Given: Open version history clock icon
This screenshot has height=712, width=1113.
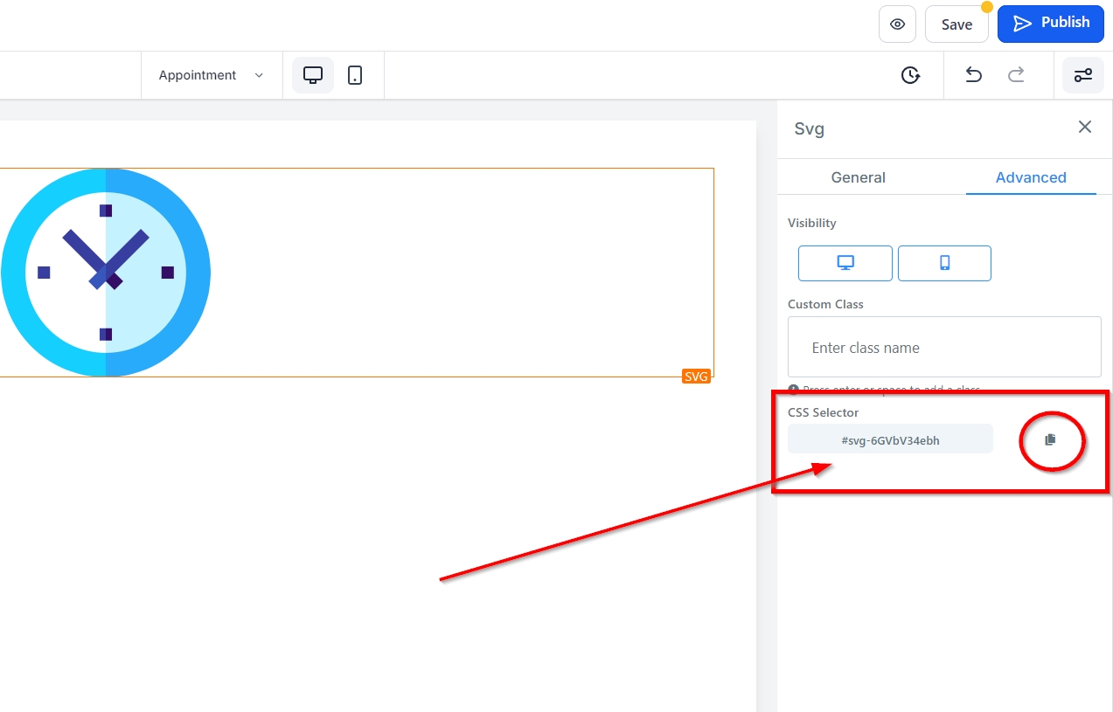Looking at the screenshot, I should point(910,75).
